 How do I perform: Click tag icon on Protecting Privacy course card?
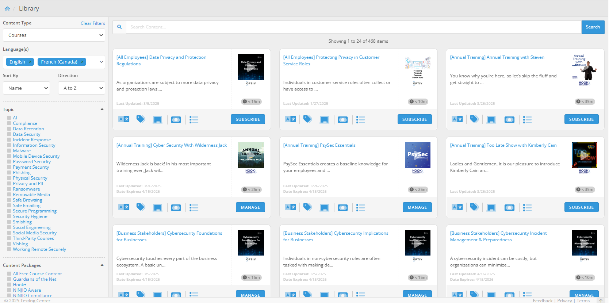coord(307,119)
